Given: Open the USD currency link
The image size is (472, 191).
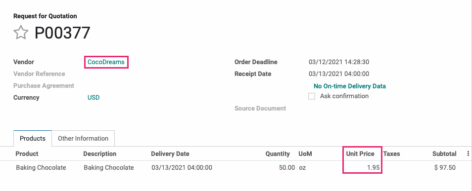Looking at the screenshot, I should (94, 98).
